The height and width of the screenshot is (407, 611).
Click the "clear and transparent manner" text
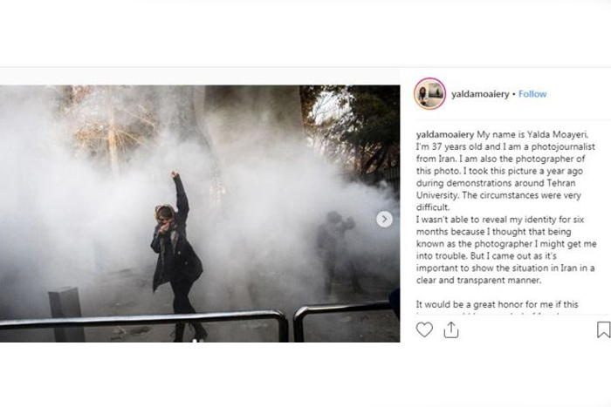click(479, 280)
